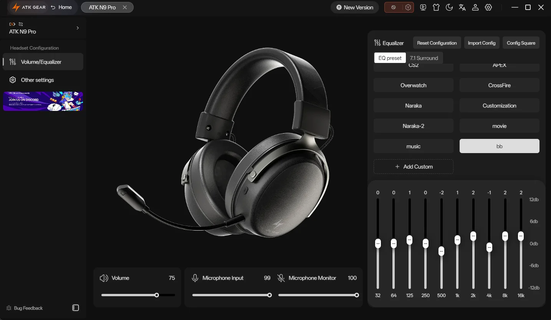Click the battery charging icon for ATK N9 Pro
551x320 pixels.
point(12,24)
